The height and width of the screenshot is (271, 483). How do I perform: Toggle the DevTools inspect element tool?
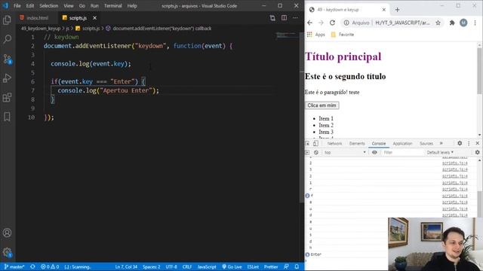click(307, 144)
